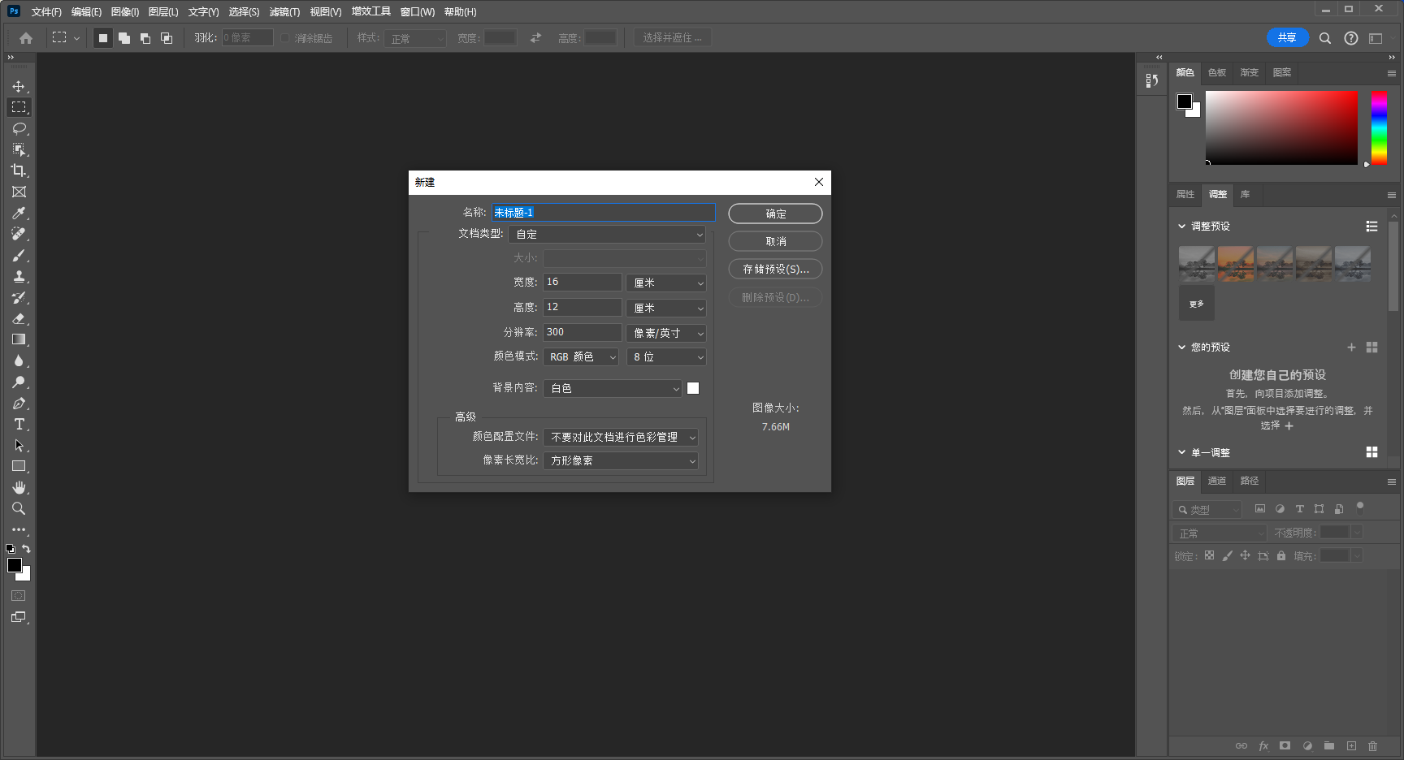Toggle list view for adjustment presets
The height and width of the screenshot is (760, 1404).
(x=1371, y=227)
